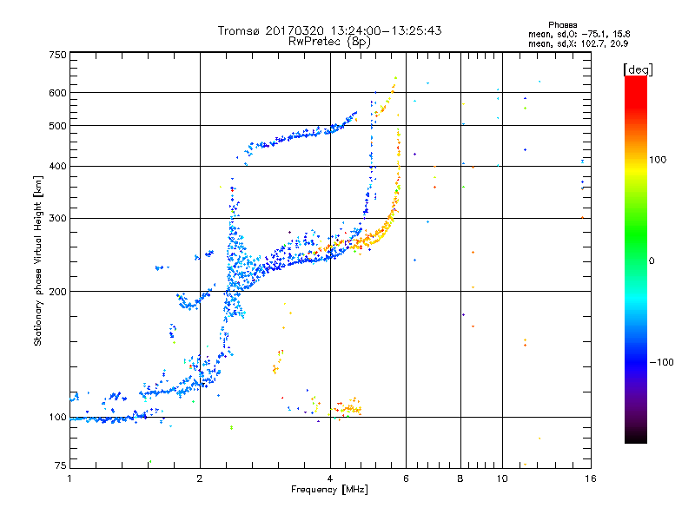Click the mean, sd,X phase value line
Image resolution: width=695 pixels, height=521 pixels.
coord(578,44)
